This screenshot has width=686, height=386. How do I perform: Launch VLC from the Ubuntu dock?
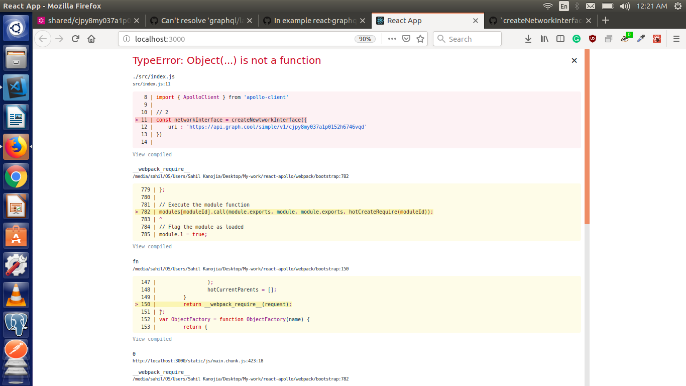pyautogui.click(x=16, y=294)
